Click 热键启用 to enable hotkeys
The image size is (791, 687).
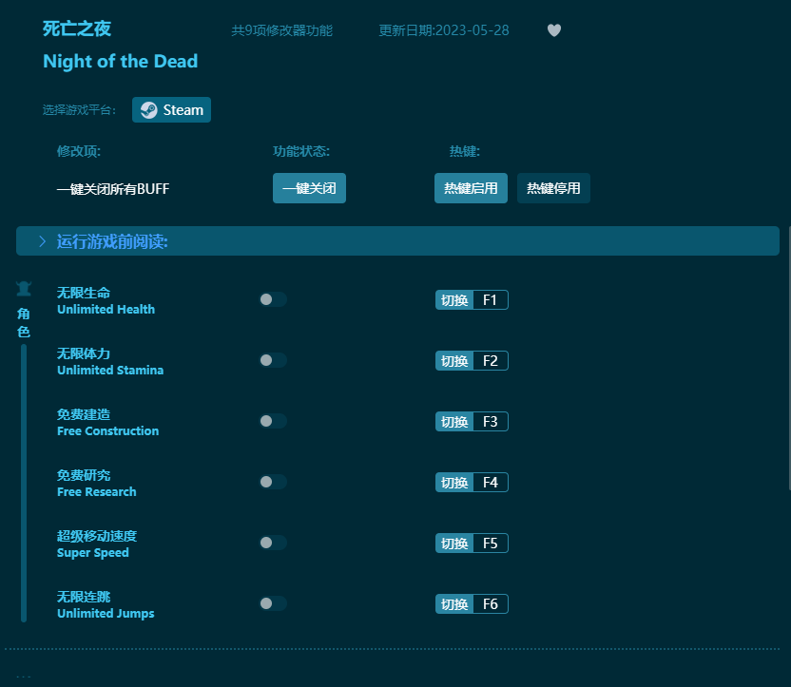click(x=470, y=187)
